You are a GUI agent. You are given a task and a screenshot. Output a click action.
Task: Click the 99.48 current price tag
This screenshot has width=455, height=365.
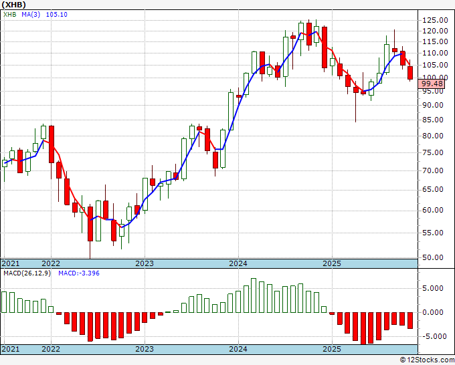pos(432,84)
